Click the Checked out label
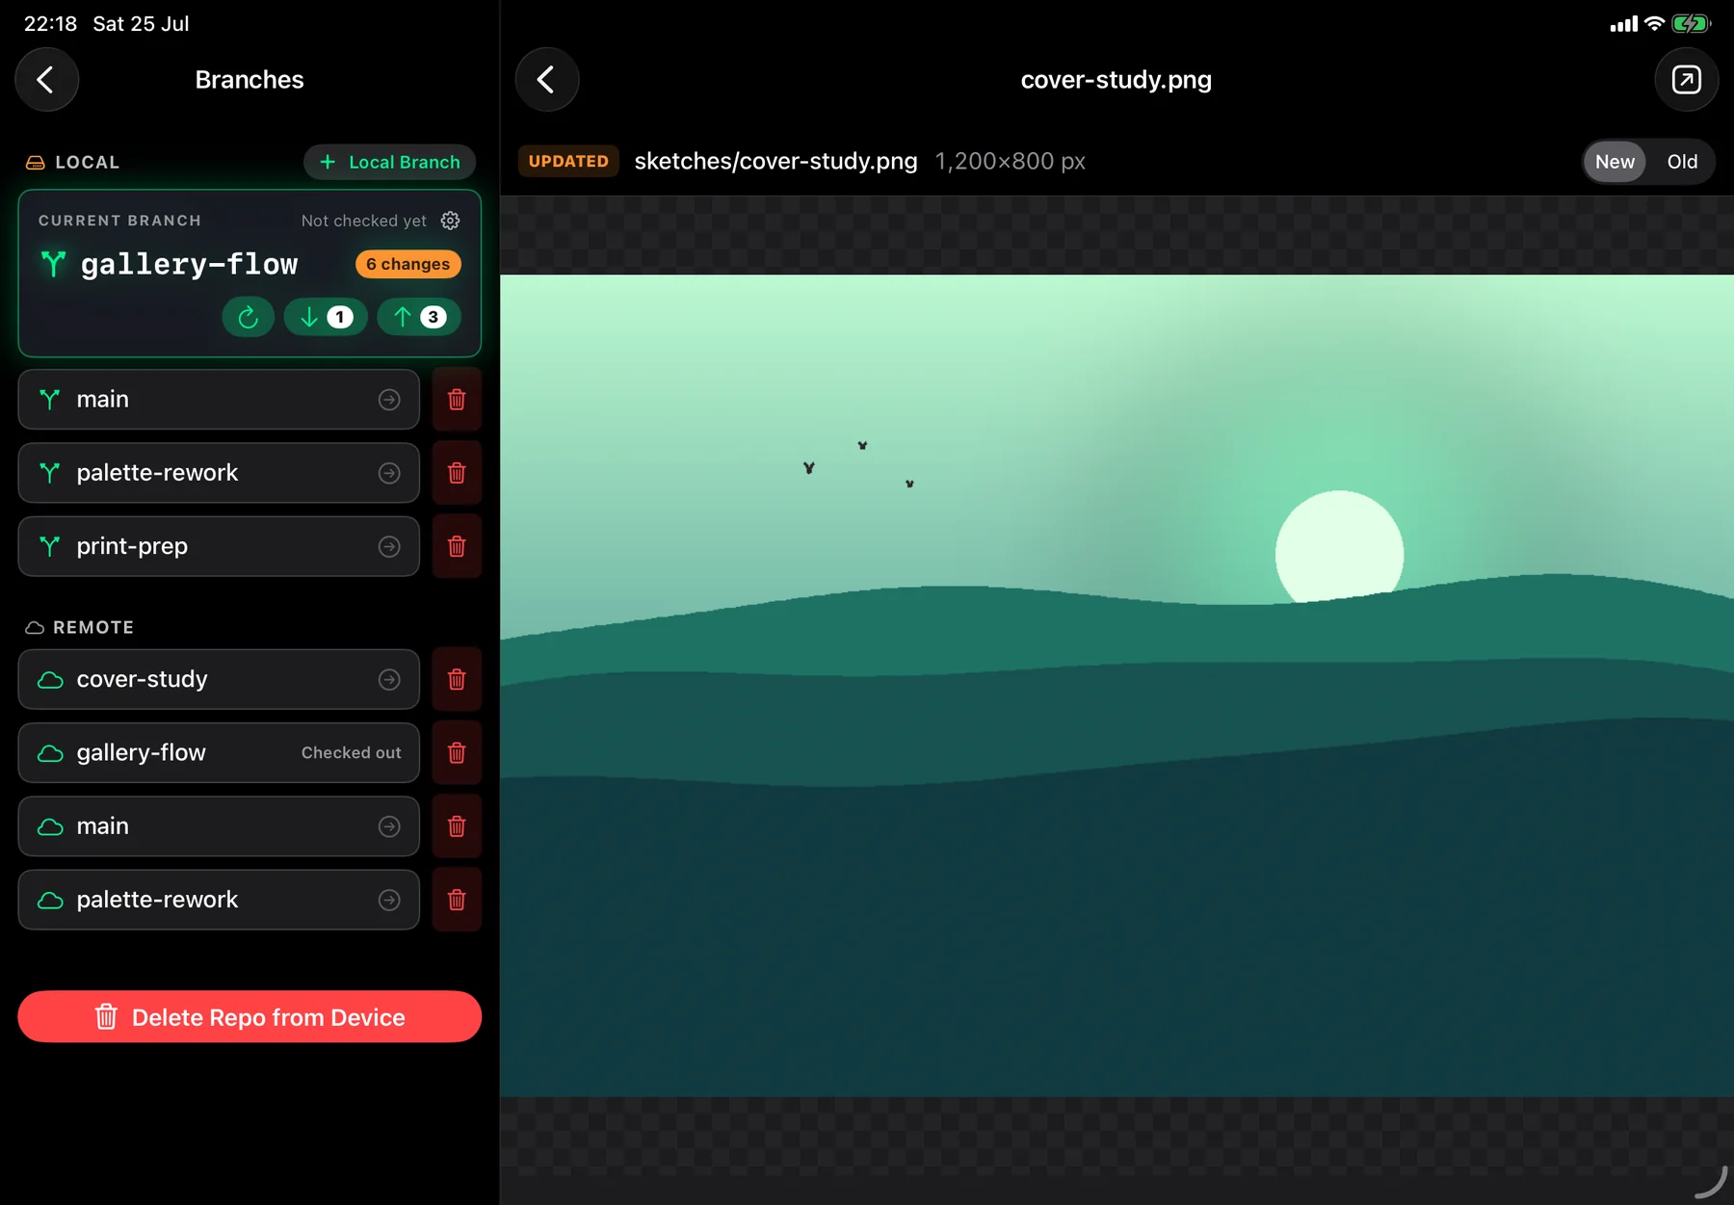The width and height of the screenshot is (1734, 1205). tap(351, 752)
